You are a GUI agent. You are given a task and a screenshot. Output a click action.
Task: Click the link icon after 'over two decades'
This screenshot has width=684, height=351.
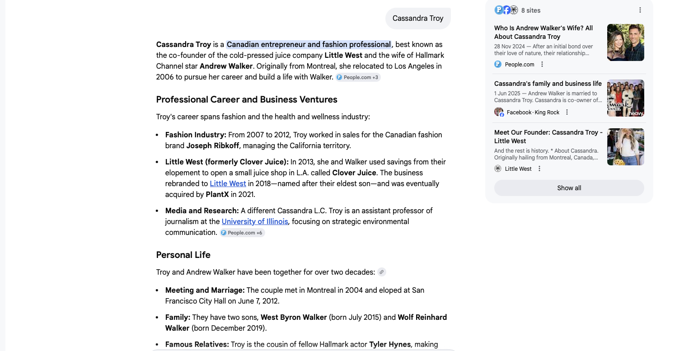[x=382, y=272]
